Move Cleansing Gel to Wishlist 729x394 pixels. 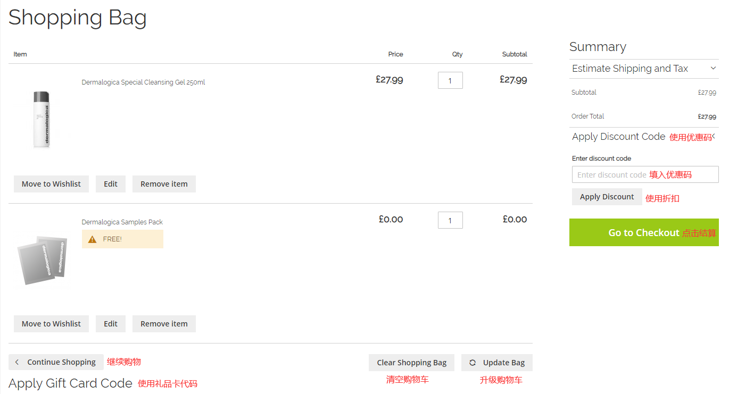pos(51,184)
